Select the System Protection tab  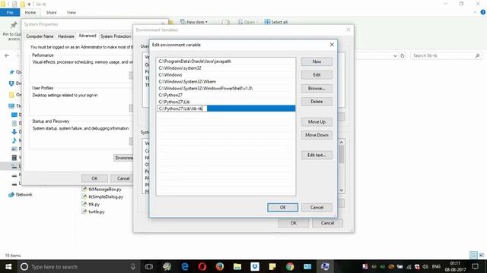(116, 36)
